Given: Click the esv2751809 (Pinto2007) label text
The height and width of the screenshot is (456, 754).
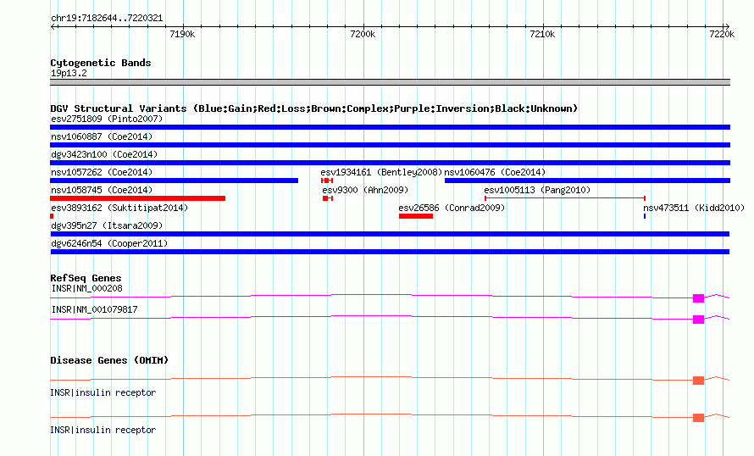Looking at the screenshot, I should click(x=107, y=119).
